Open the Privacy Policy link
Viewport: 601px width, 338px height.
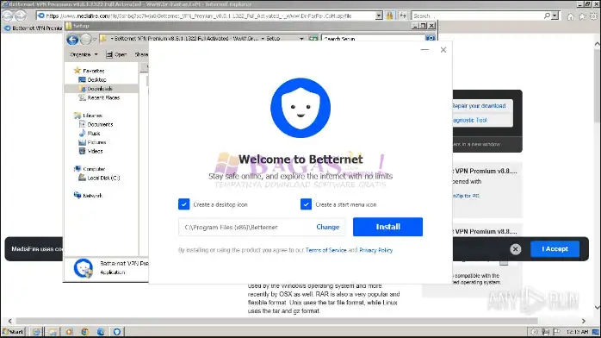click(375, 250)
